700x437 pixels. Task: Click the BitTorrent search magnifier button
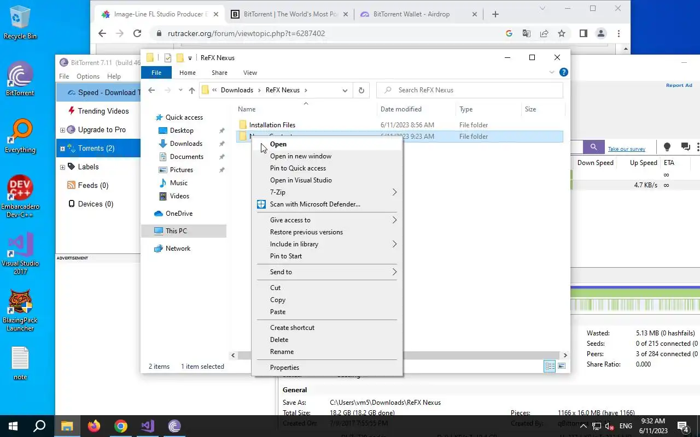(x=593, y=147)
